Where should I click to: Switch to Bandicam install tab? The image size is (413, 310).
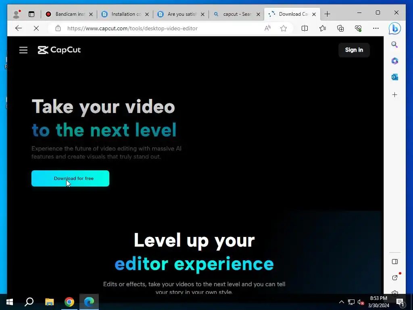[x=69, y=14]
